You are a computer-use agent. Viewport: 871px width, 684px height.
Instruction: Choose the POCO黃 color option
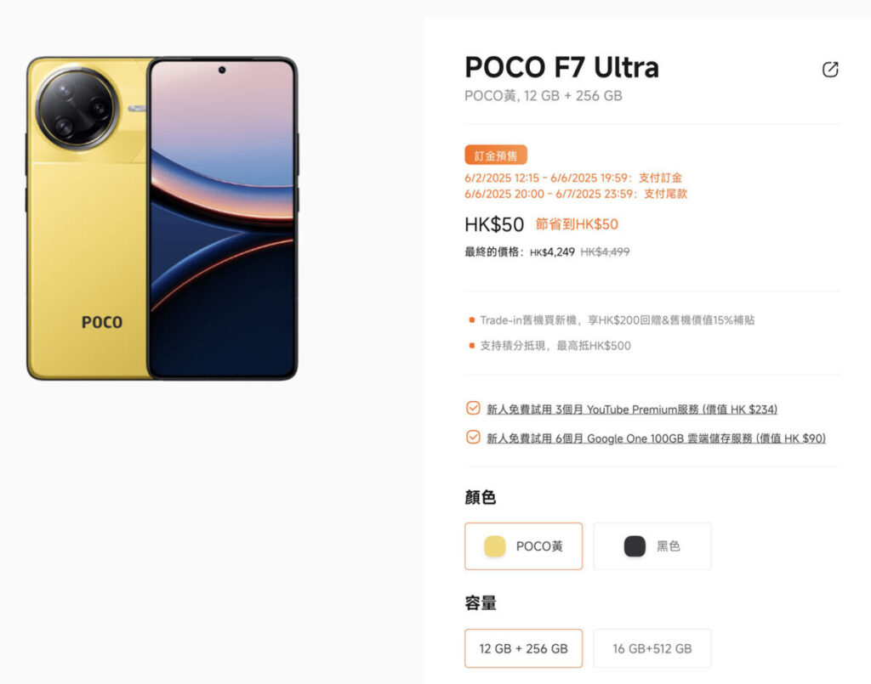tap(523, 546)
